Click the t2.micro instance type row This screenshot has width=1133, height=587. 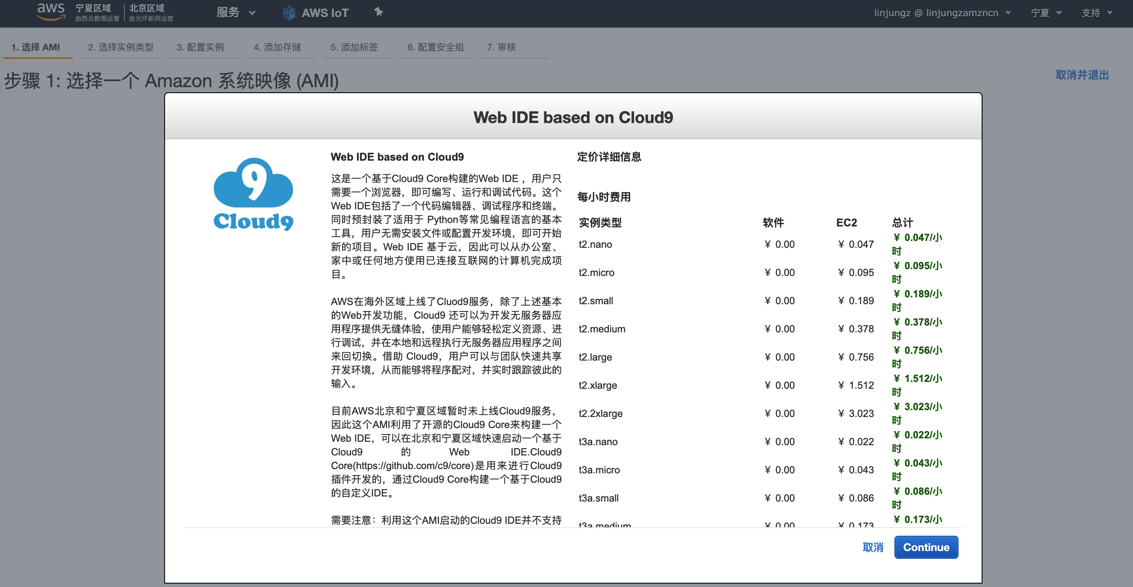pyautogui.click(x=596, y=273)
